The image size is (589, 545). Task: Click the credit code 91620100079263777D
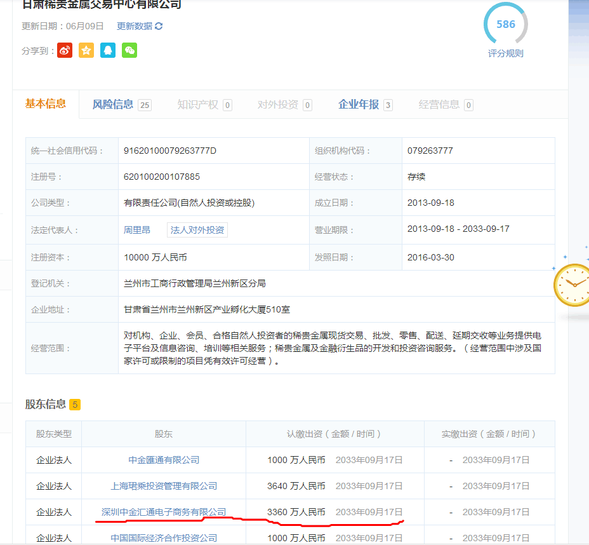(170, 151)
